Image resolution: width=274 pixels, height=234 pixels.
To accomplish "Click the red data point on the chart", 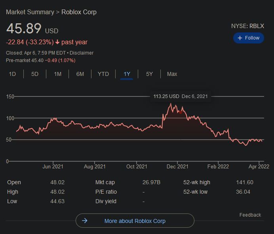I will click(181, 112).
